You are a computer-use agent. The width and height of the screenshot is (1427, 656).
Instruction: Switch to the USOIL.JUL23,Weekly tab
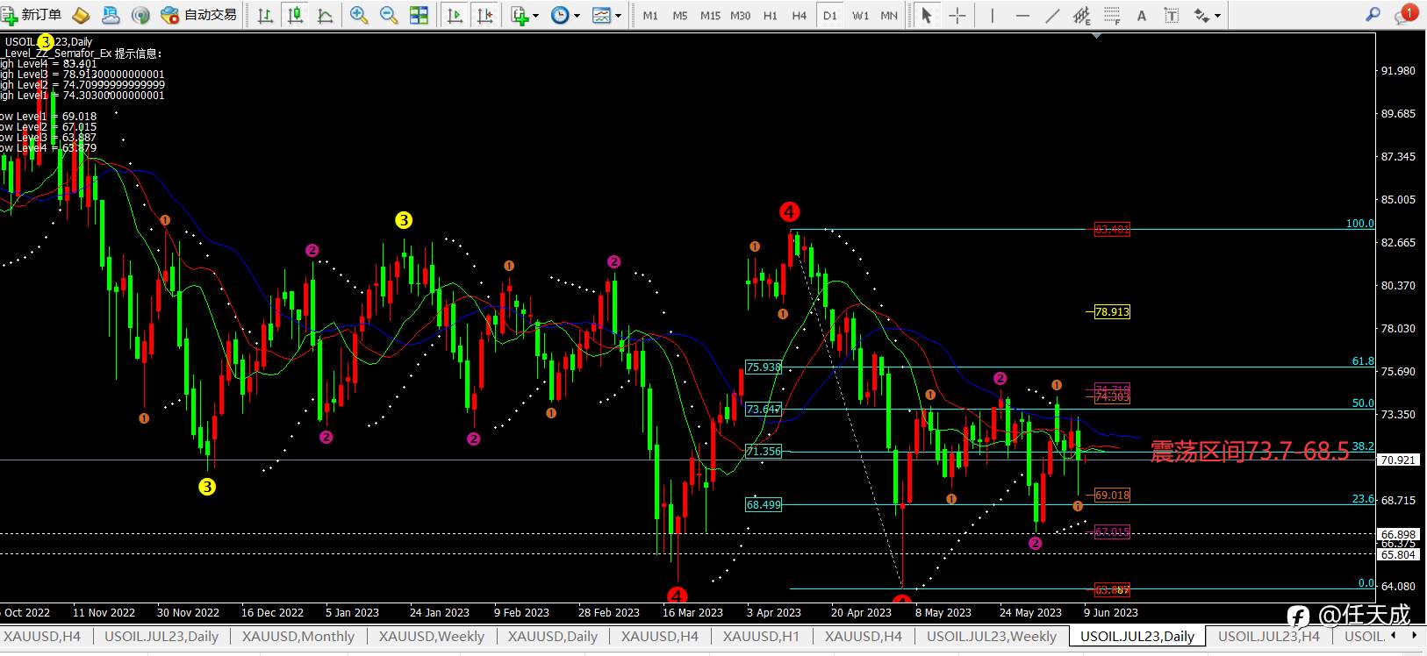click(992, 637)
